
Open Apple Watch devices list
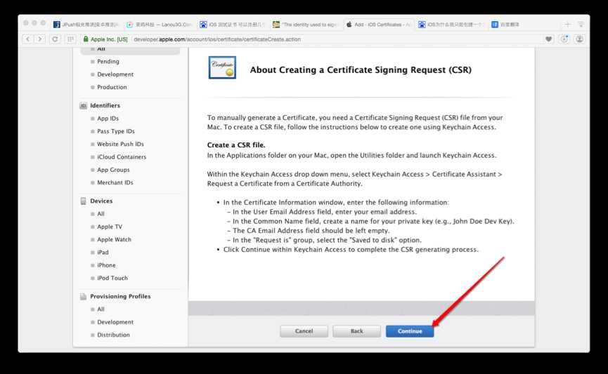114,239
